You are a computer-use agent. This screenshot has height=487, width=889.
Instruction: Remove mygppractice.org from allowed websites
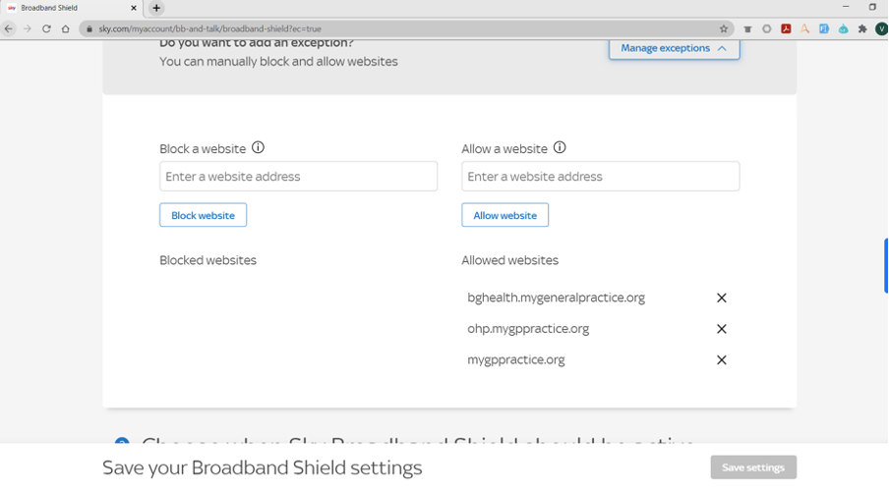click(721, 360)
